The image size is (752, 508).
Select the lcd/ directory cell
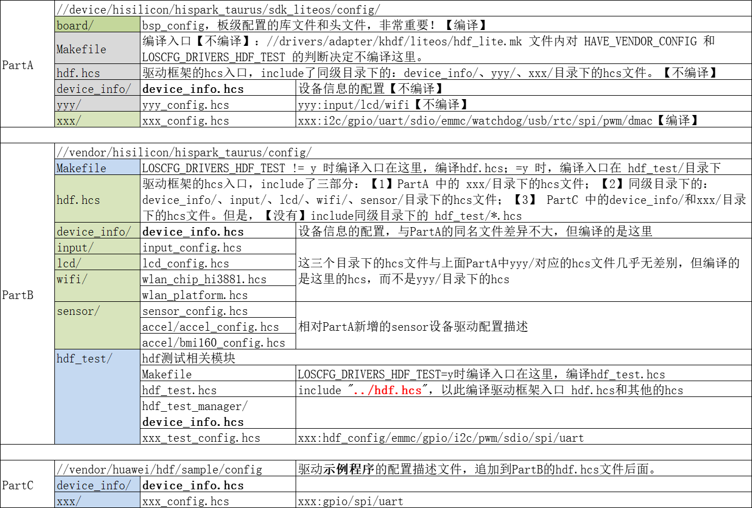point(97,262)
